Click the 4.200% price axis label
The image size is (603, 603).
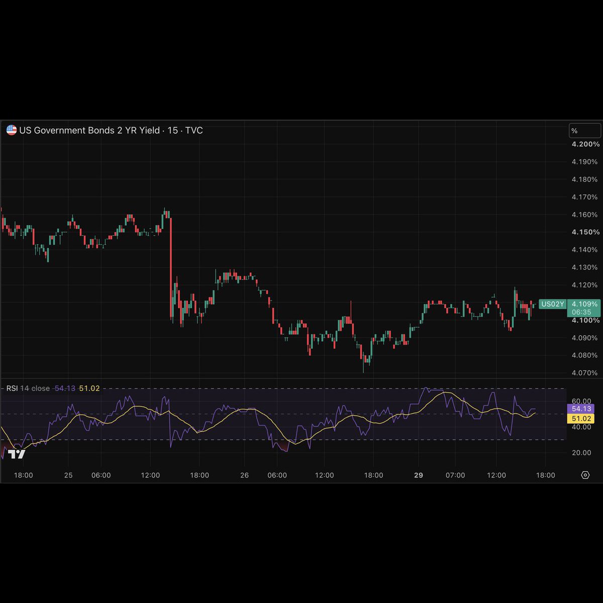[x=585, y=144]
